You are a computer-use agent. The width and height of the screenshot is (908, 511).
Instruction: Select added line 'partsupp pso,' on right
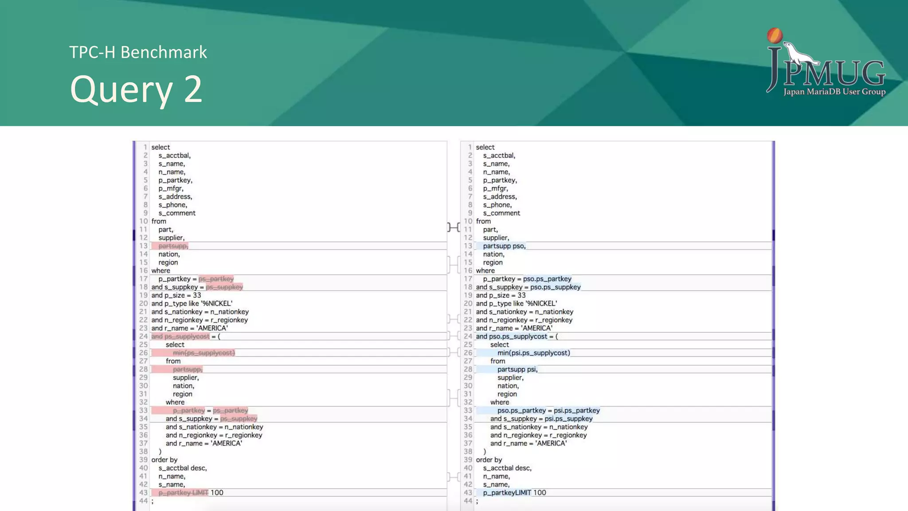[x=504, y=246]
